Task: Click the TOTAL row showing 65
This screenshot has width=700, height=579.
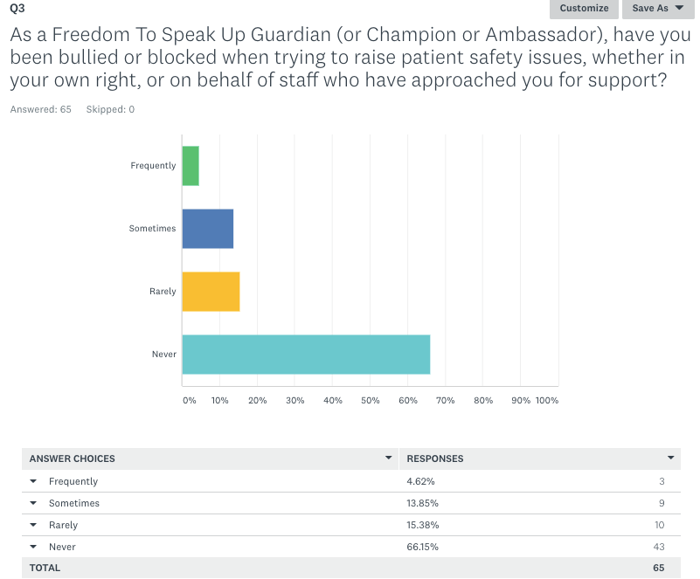Action: tap(350, 568)
